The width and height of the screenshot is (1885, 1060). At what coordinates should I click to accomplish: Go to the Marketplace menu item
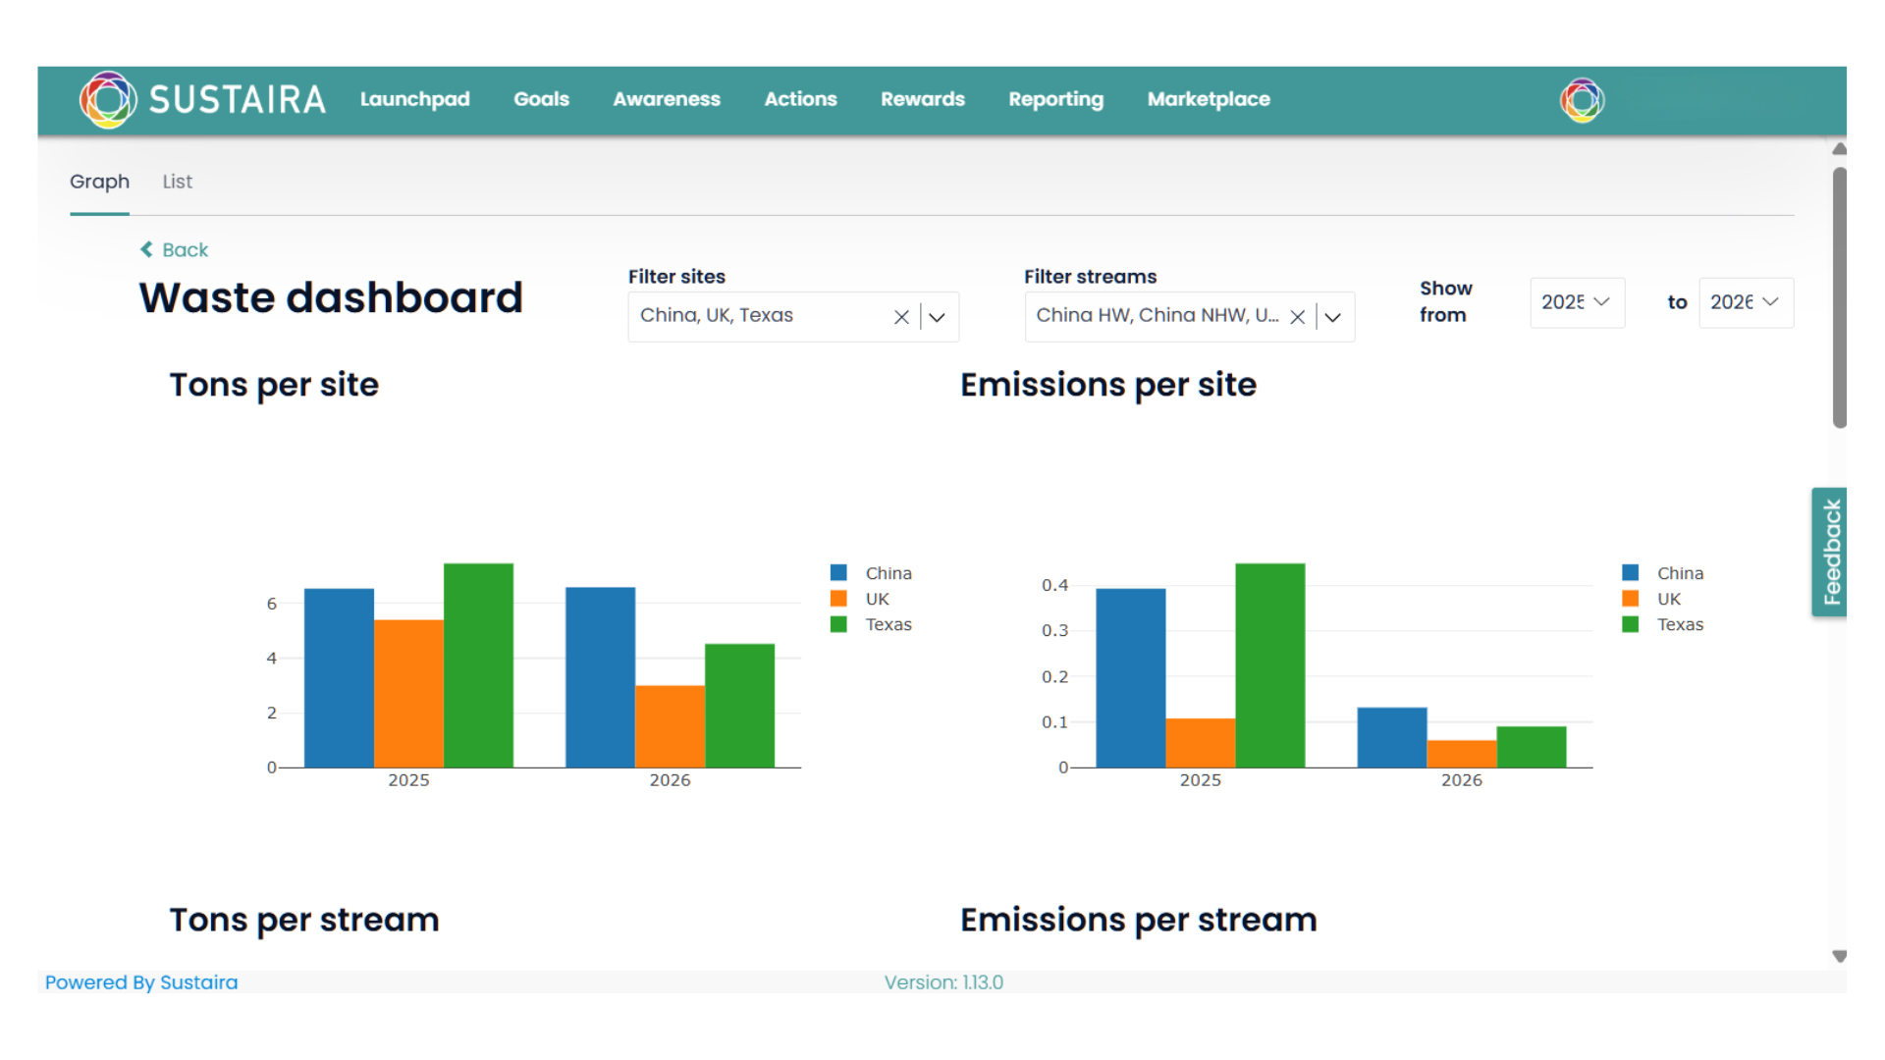pyautogui.click(x=1208, y=99)
